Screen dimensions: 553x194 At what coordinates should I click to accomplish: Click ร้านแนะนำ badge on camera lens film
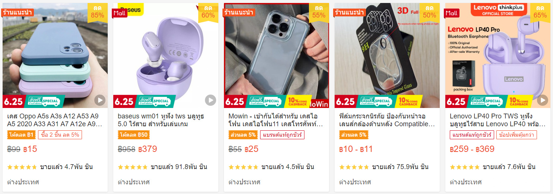tap(350, 12)
